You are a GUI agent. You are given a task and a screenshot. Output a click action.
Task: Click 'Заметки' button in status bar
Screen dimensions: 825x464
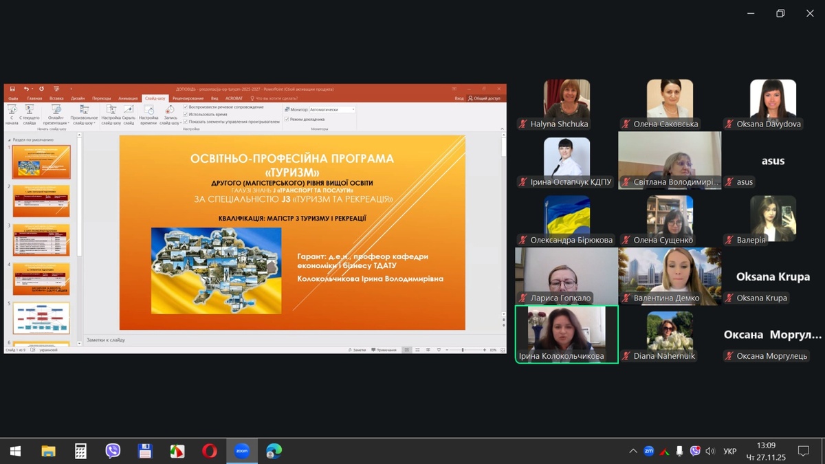358,350
